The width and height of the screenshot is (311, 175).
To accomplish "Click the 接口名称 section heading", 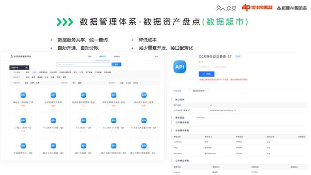I will [x=179, y=99].
